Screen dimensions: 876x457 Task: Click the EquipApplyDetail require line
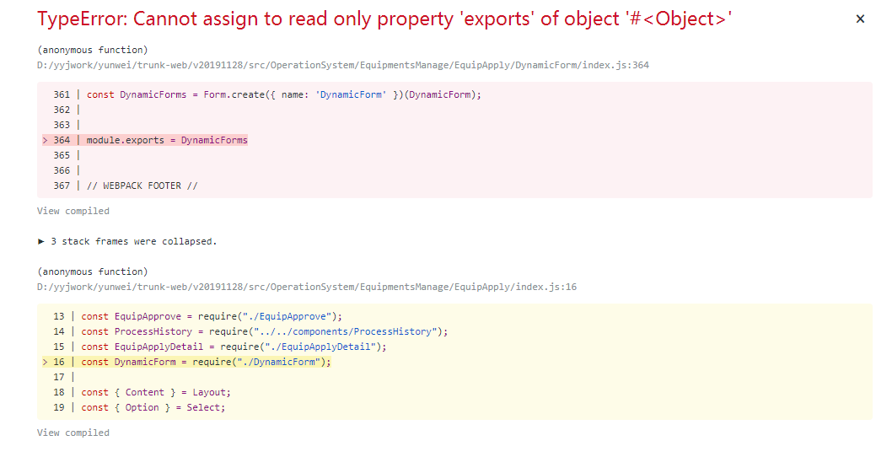(x=234, y=347)
